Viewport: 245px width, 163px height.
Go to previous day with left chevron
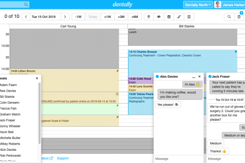(26, 17)
